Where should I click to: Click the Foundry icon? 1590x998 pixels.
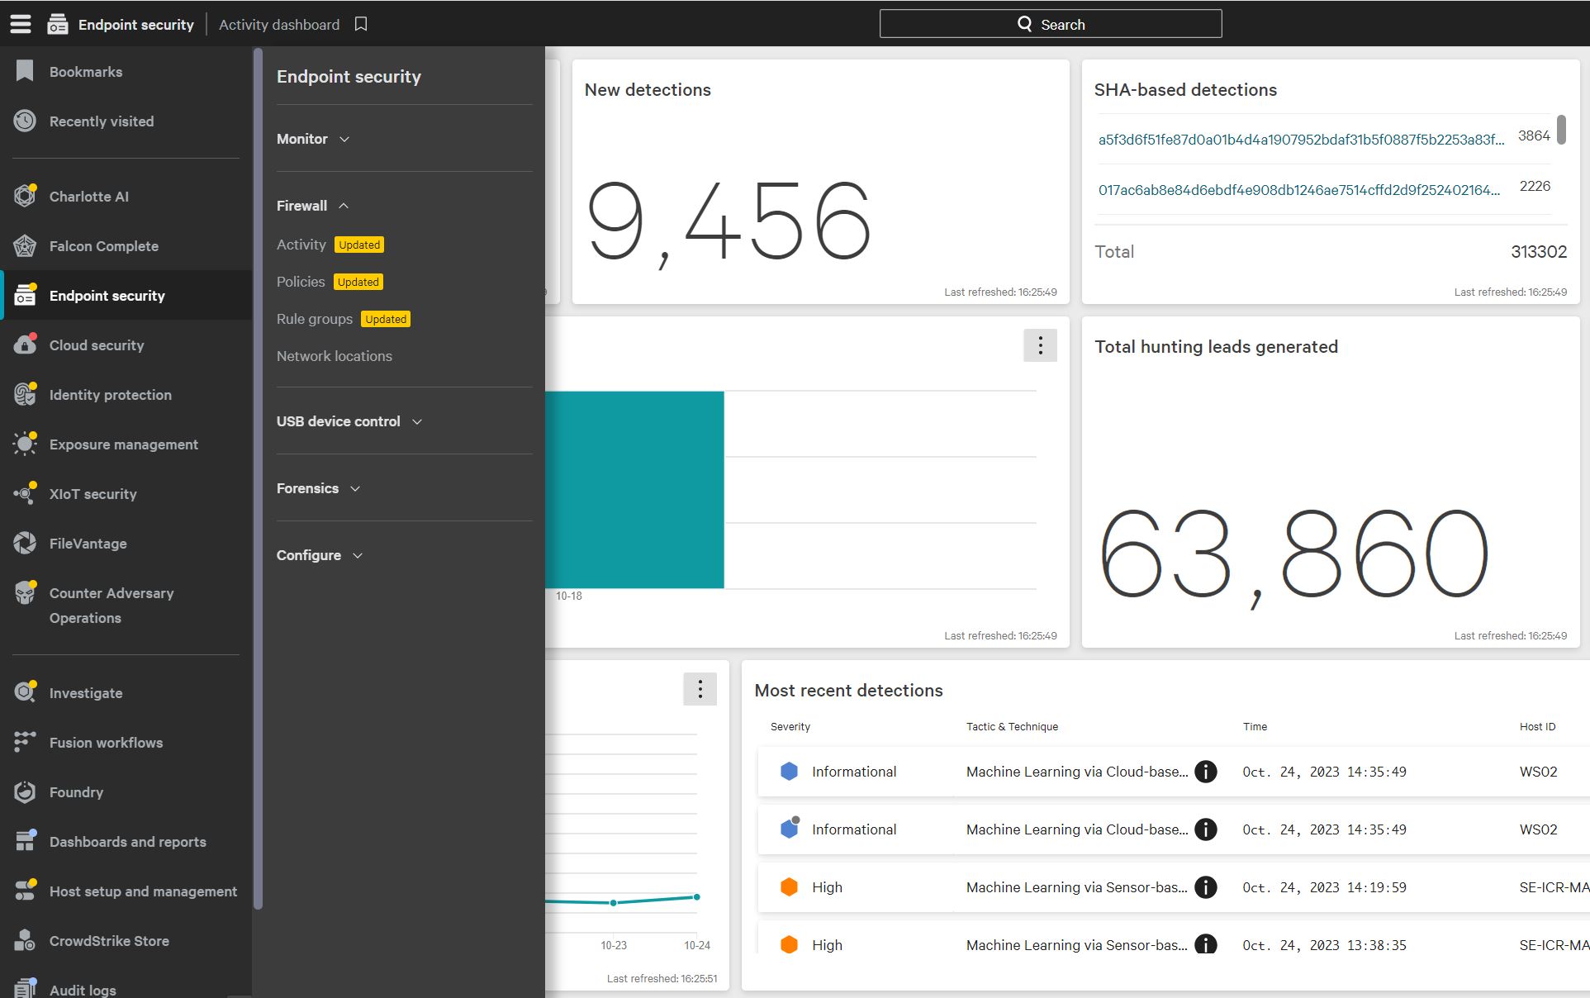(x=25, y=791)
